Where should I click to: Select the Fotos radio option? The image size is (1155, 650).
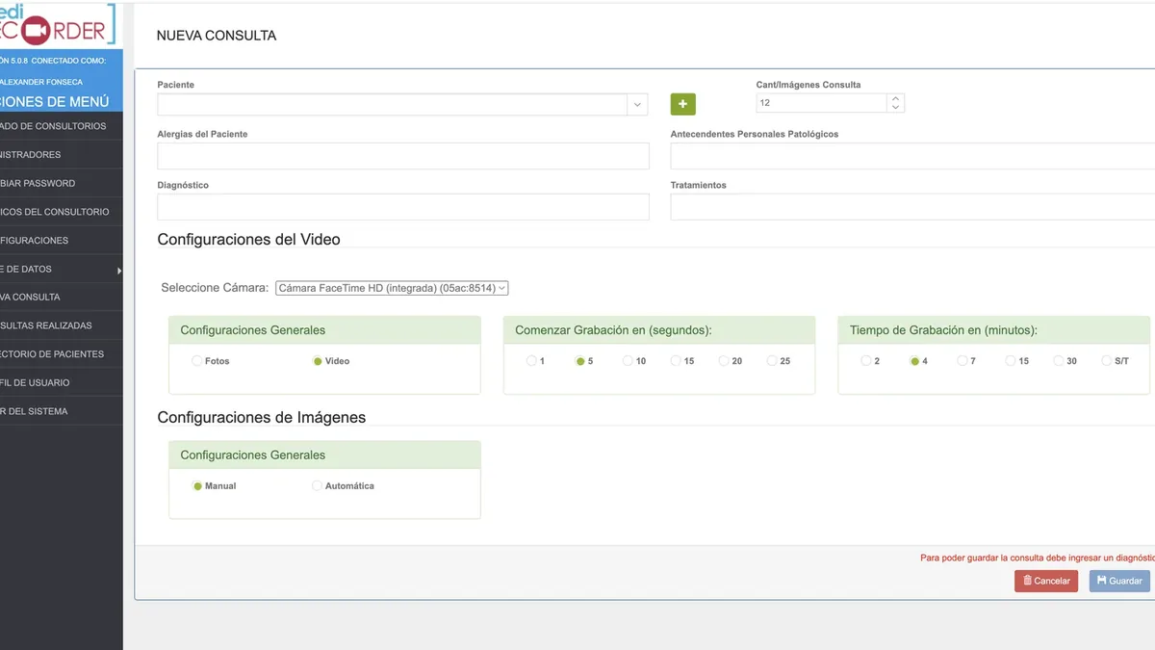196,361
